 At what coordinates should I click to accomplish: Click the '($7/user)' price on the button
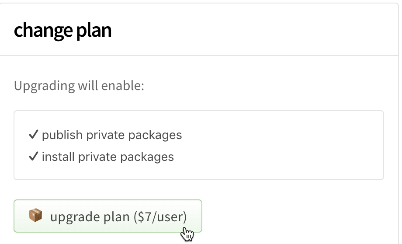[x=160, y=216]
